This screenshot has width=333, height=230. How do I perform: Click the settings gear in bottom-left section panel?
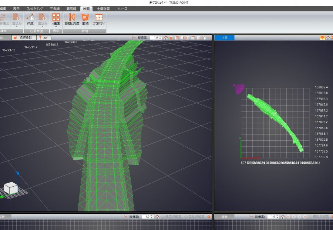point(209,217)
